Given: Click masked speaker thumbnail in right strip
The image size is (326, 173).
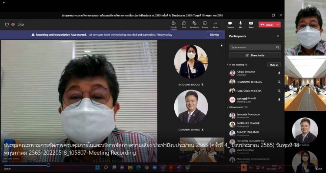Looking at the screenshot, I should [305, 28].
